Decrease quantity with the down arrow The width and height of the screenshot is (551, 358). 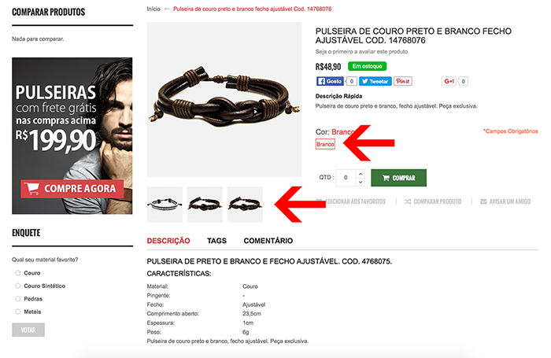click(x=361, y=182)
